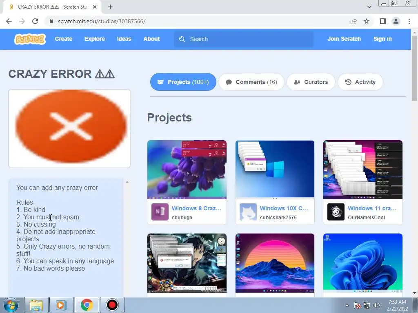Open a new tab with plus icon
This screenshot has height=313, width=418.
click(110, 7)
